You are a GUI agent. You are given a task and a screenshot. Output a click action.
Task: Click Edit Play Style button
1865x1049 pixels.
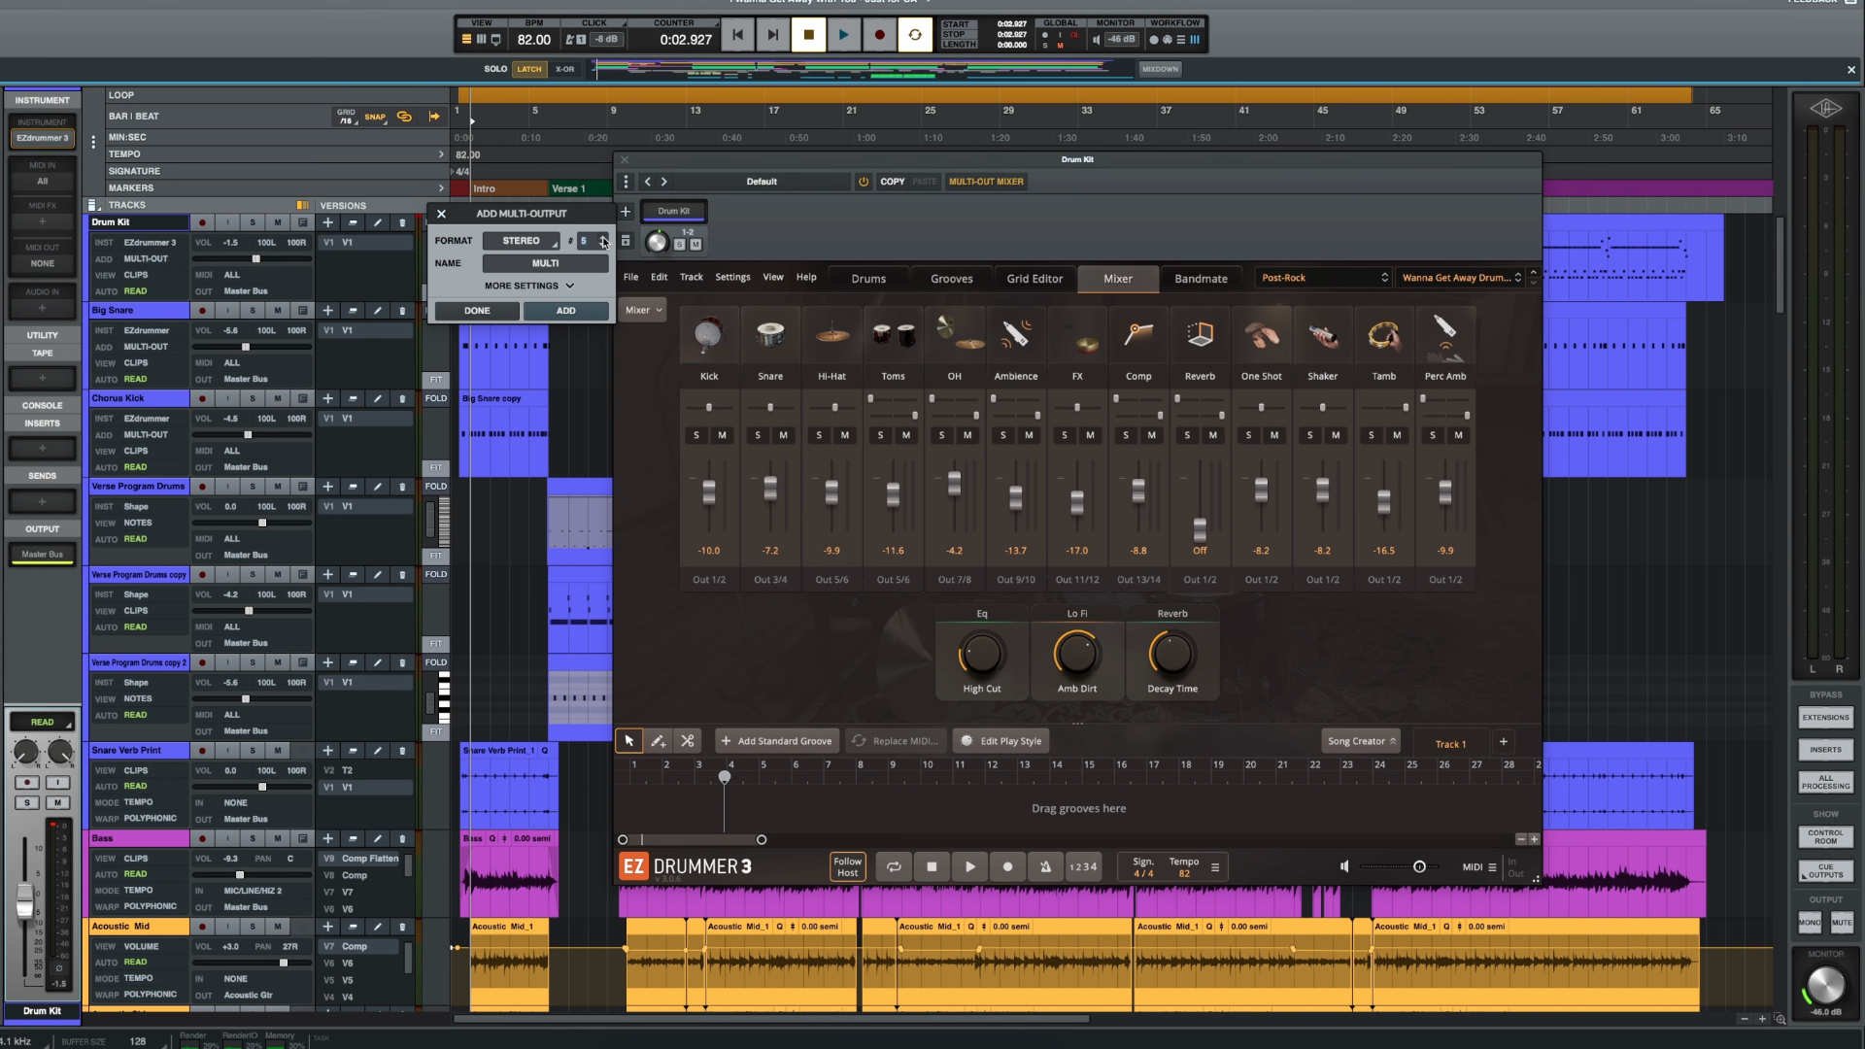[x=1000, y=741]
